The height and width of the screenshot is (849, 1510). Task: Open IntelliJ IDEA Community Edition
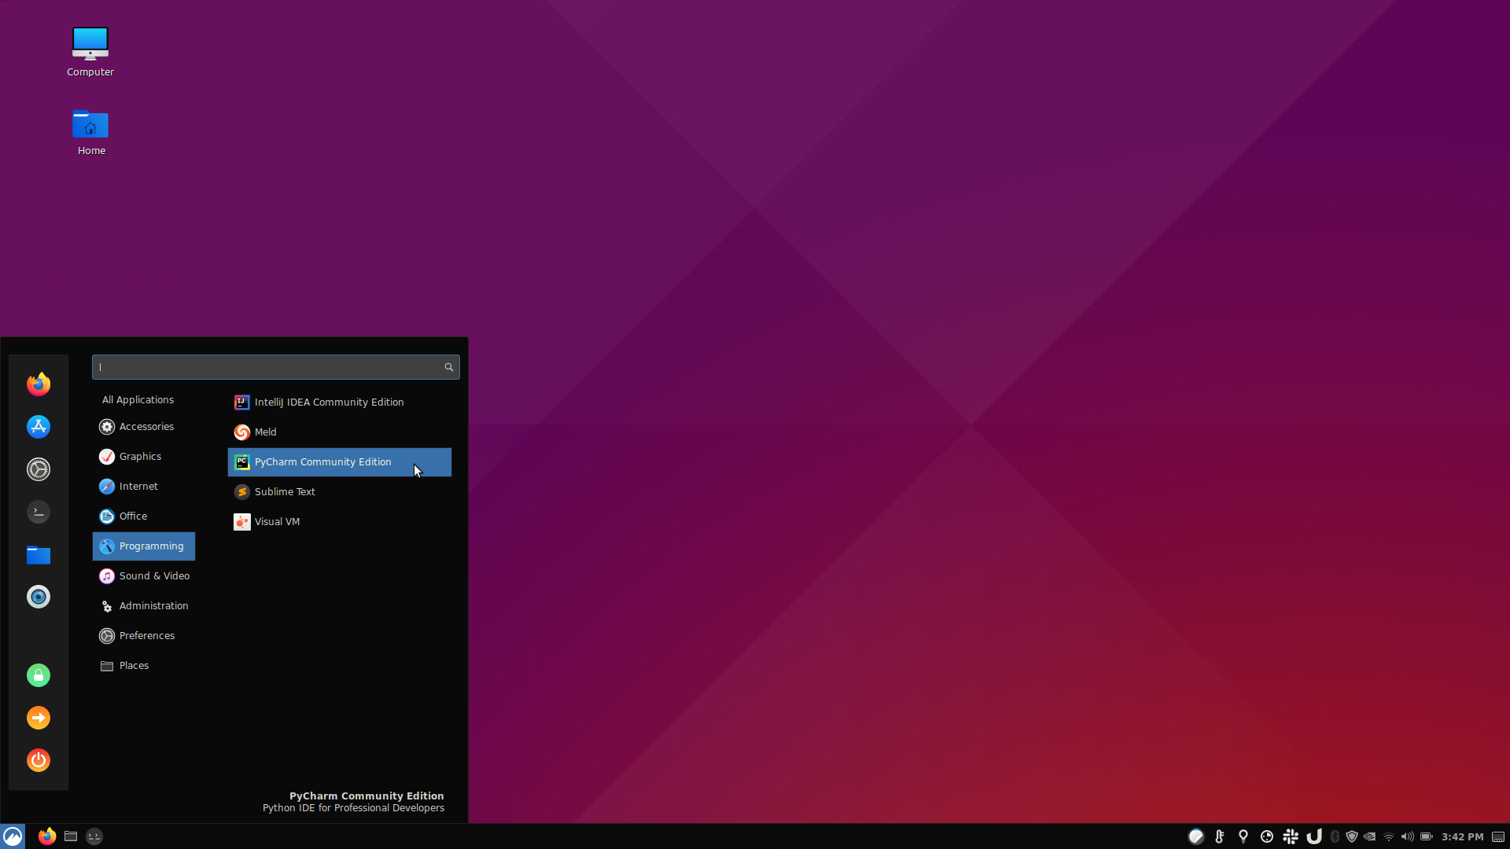(340, 402)
